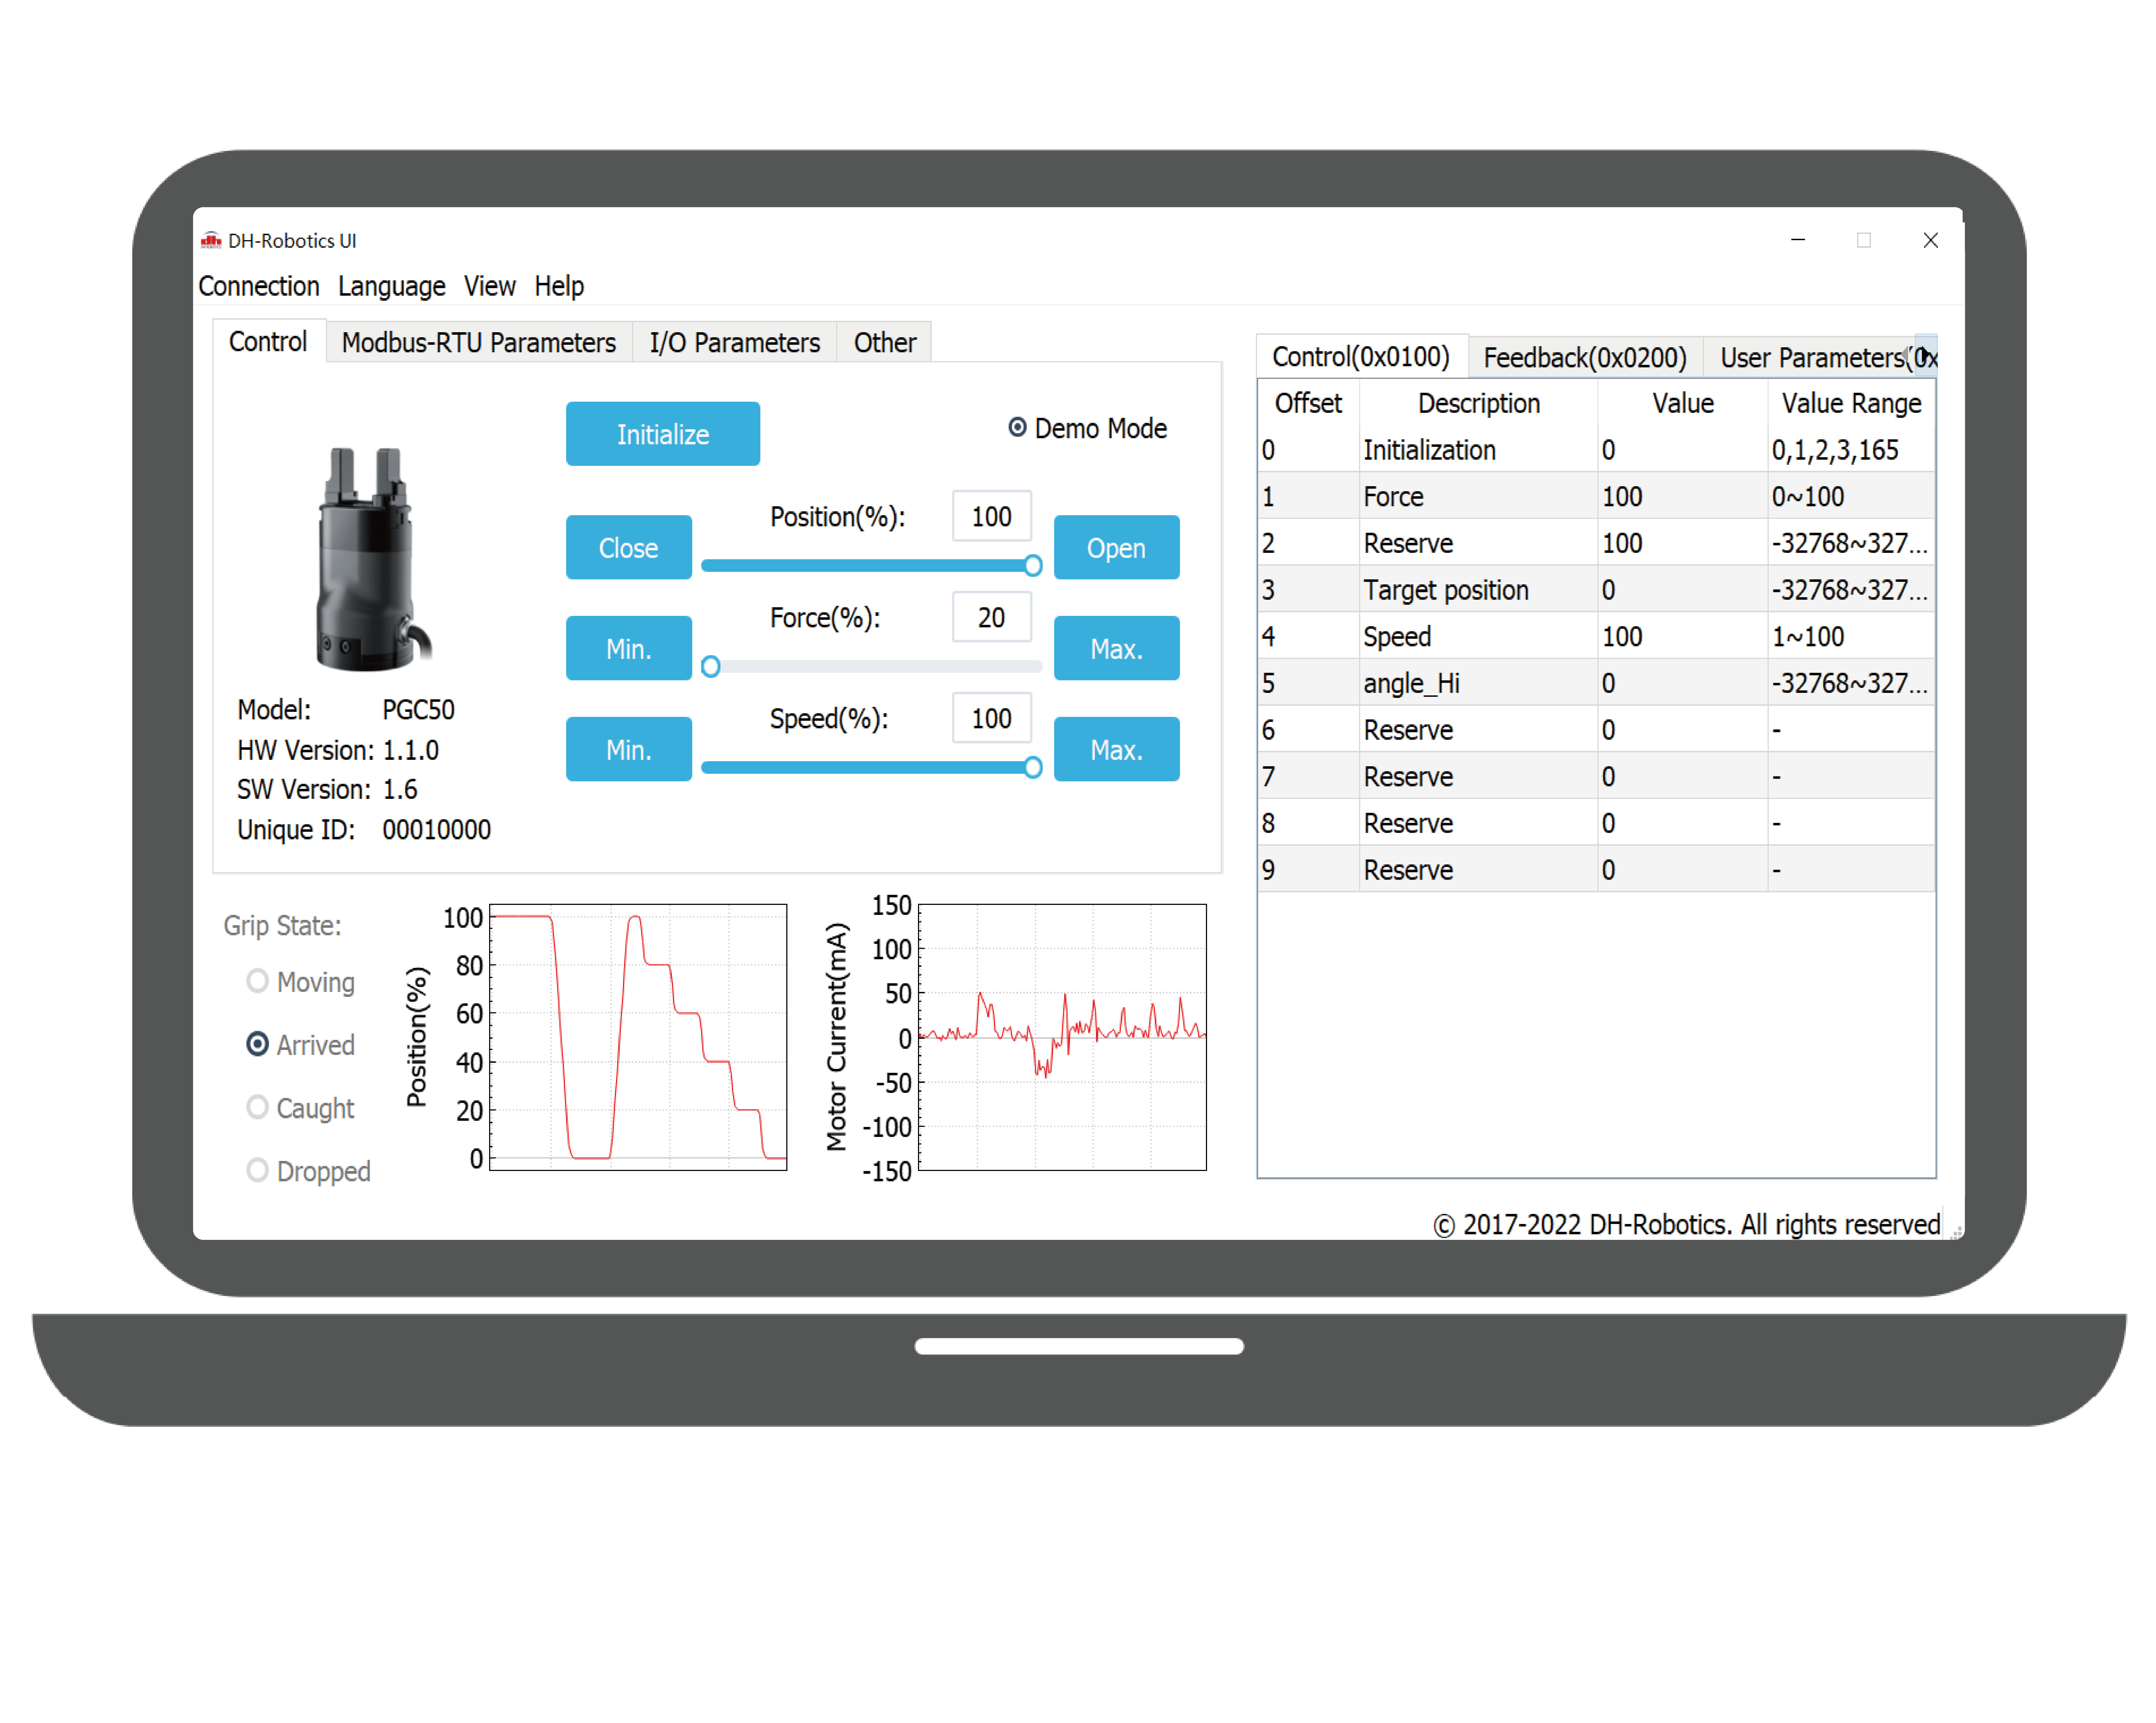Click the offset 9 Reserve row
Screen dimensions: 2156x1723
(x=1596, y=869)
